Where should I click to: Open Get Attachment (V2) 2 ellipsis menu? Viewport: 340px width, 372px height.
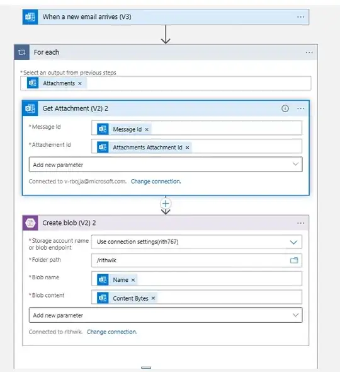(301, 108)
